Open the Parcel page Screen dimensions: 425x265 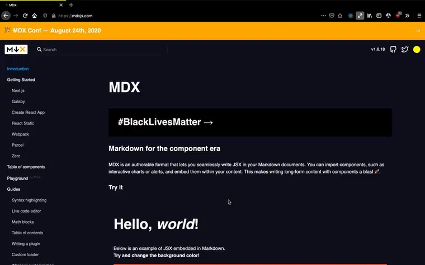[x=18, y=145]
